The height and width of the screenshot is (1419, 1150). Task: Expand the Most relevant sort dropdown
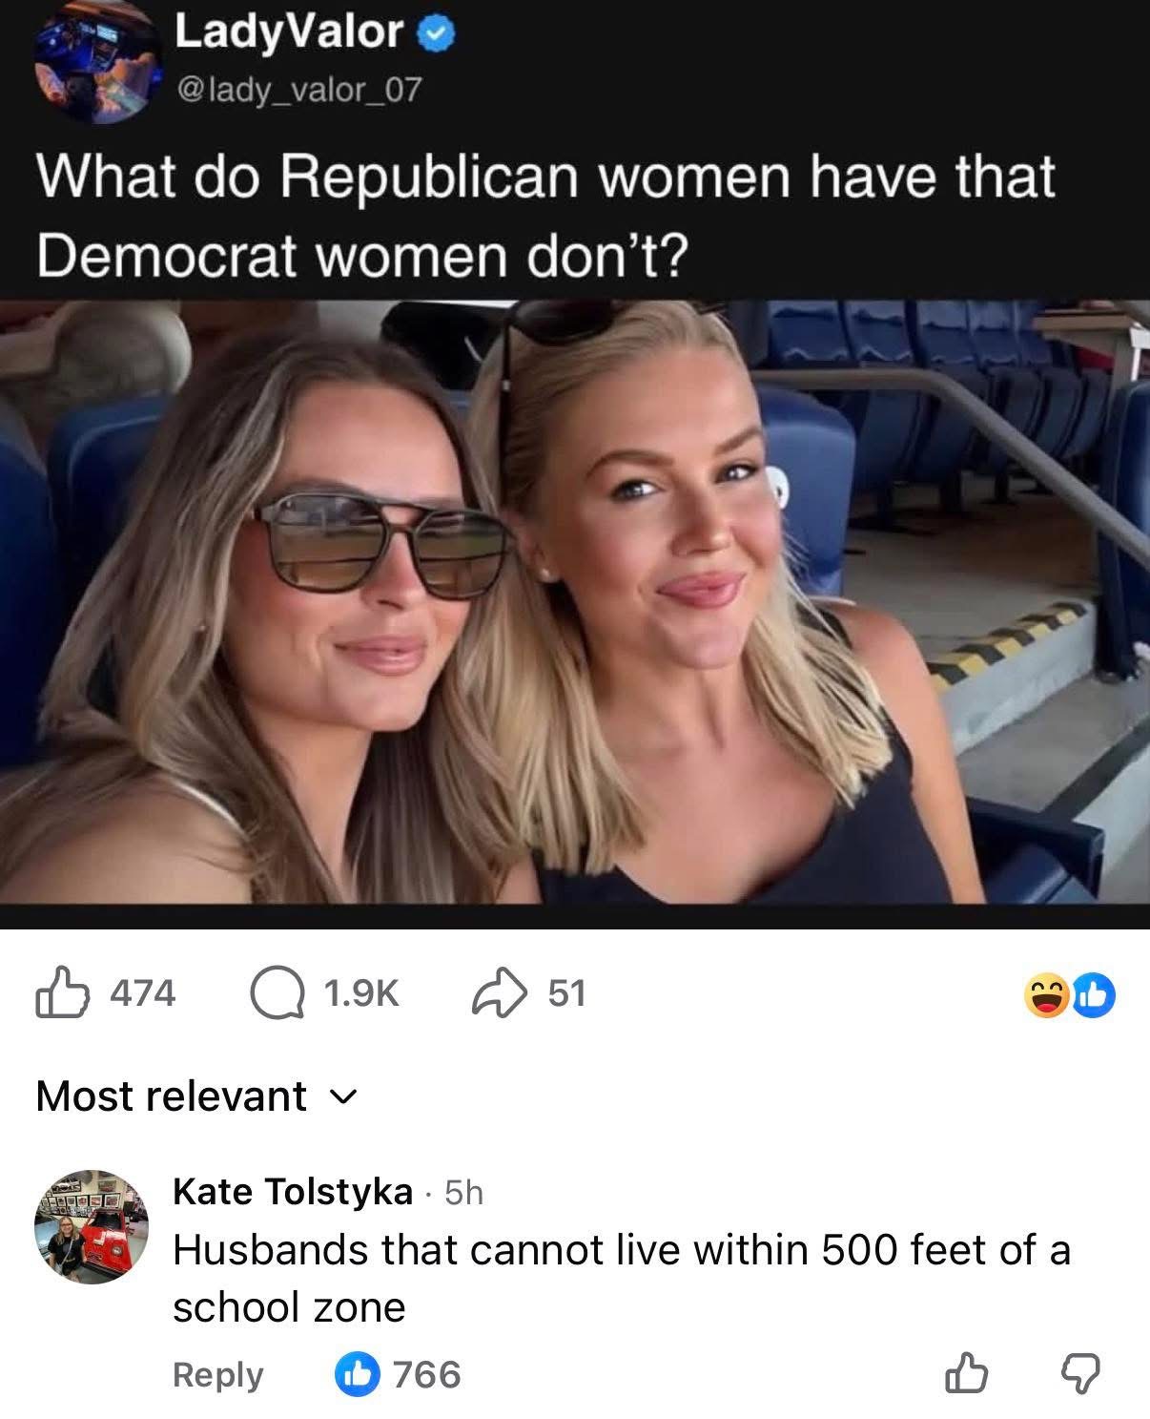click(x=197, y=1096)
